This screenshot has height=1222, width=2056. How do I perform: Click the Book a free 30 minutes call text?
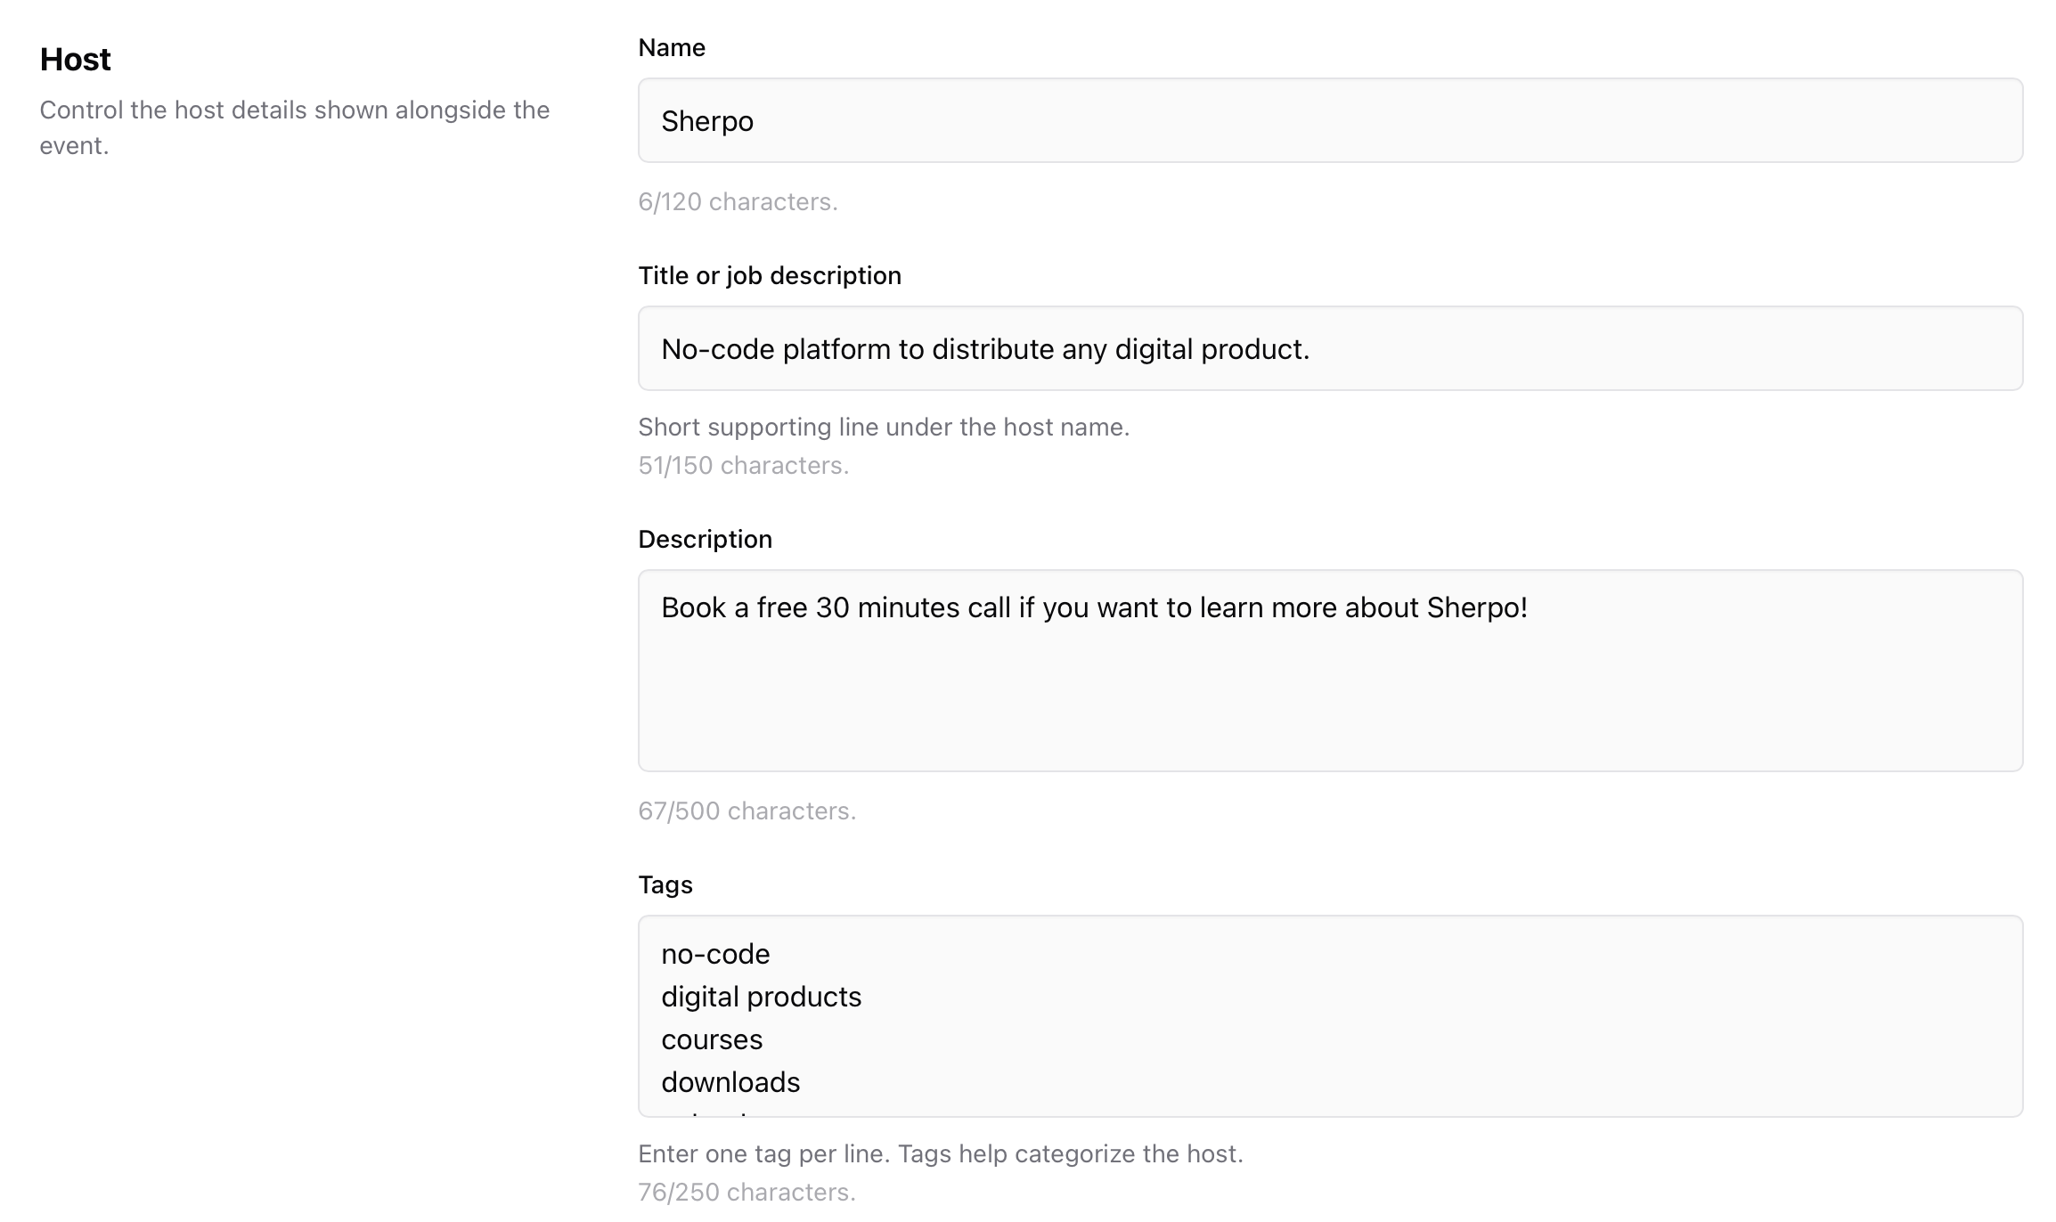[x=1094, y=608]
